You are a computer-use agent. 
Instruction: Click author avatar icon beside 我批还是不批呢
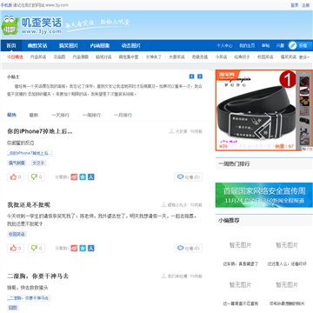pyautogui.click(x=163, y=204)
